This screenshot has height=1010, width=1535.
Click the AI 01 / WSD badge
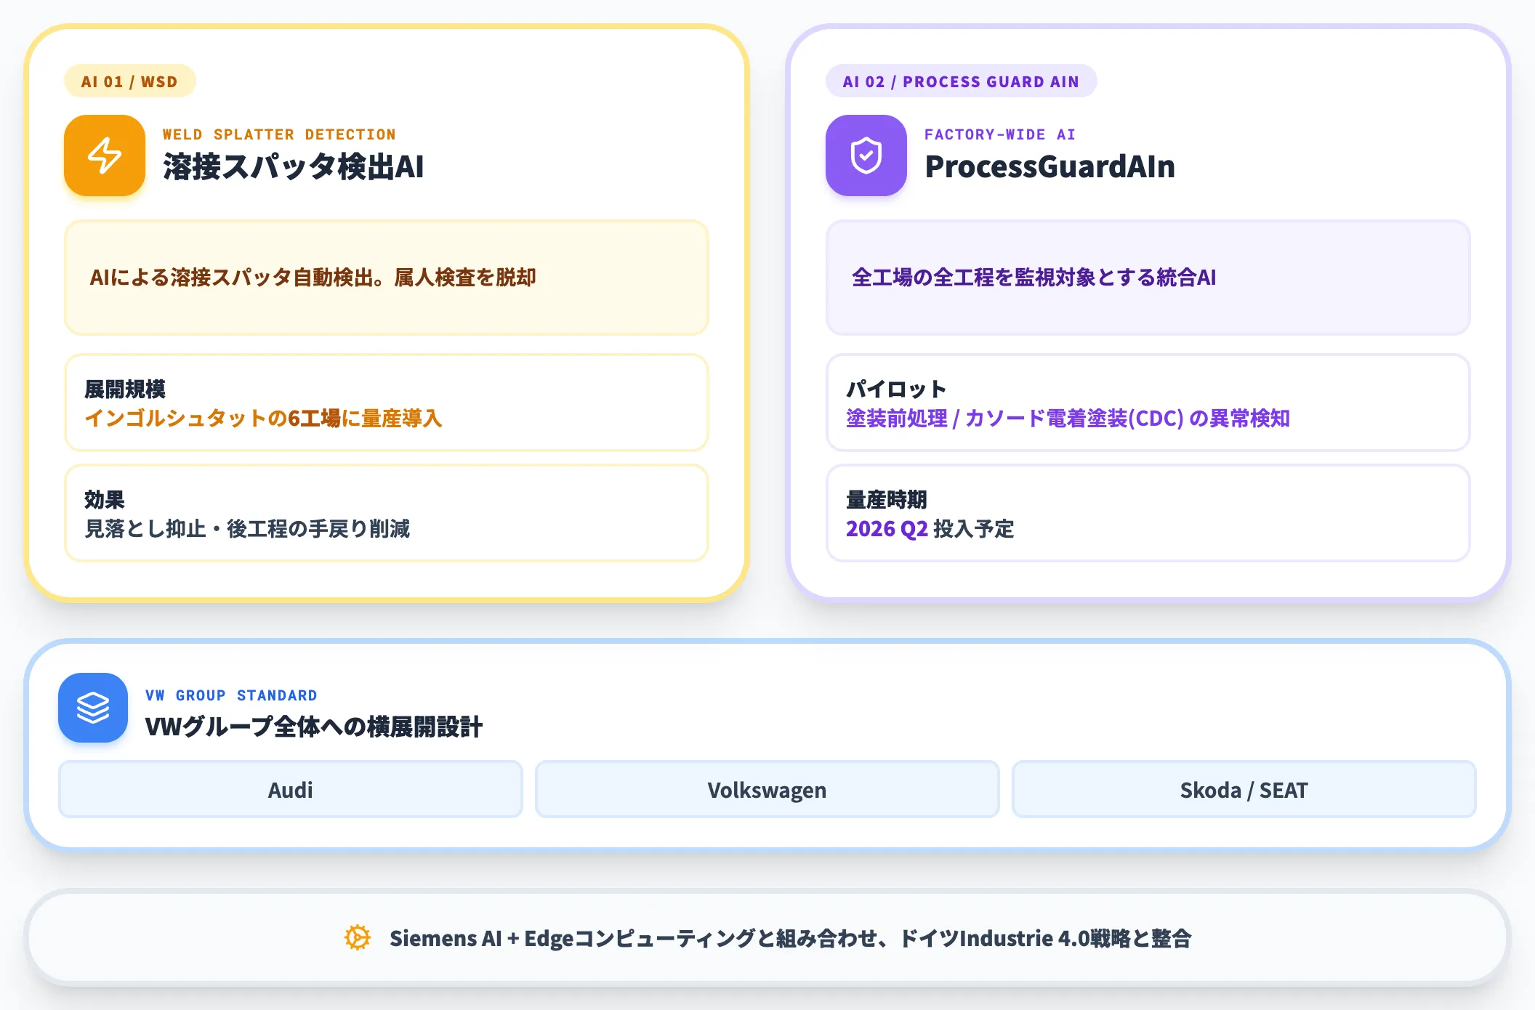point(129,81)
